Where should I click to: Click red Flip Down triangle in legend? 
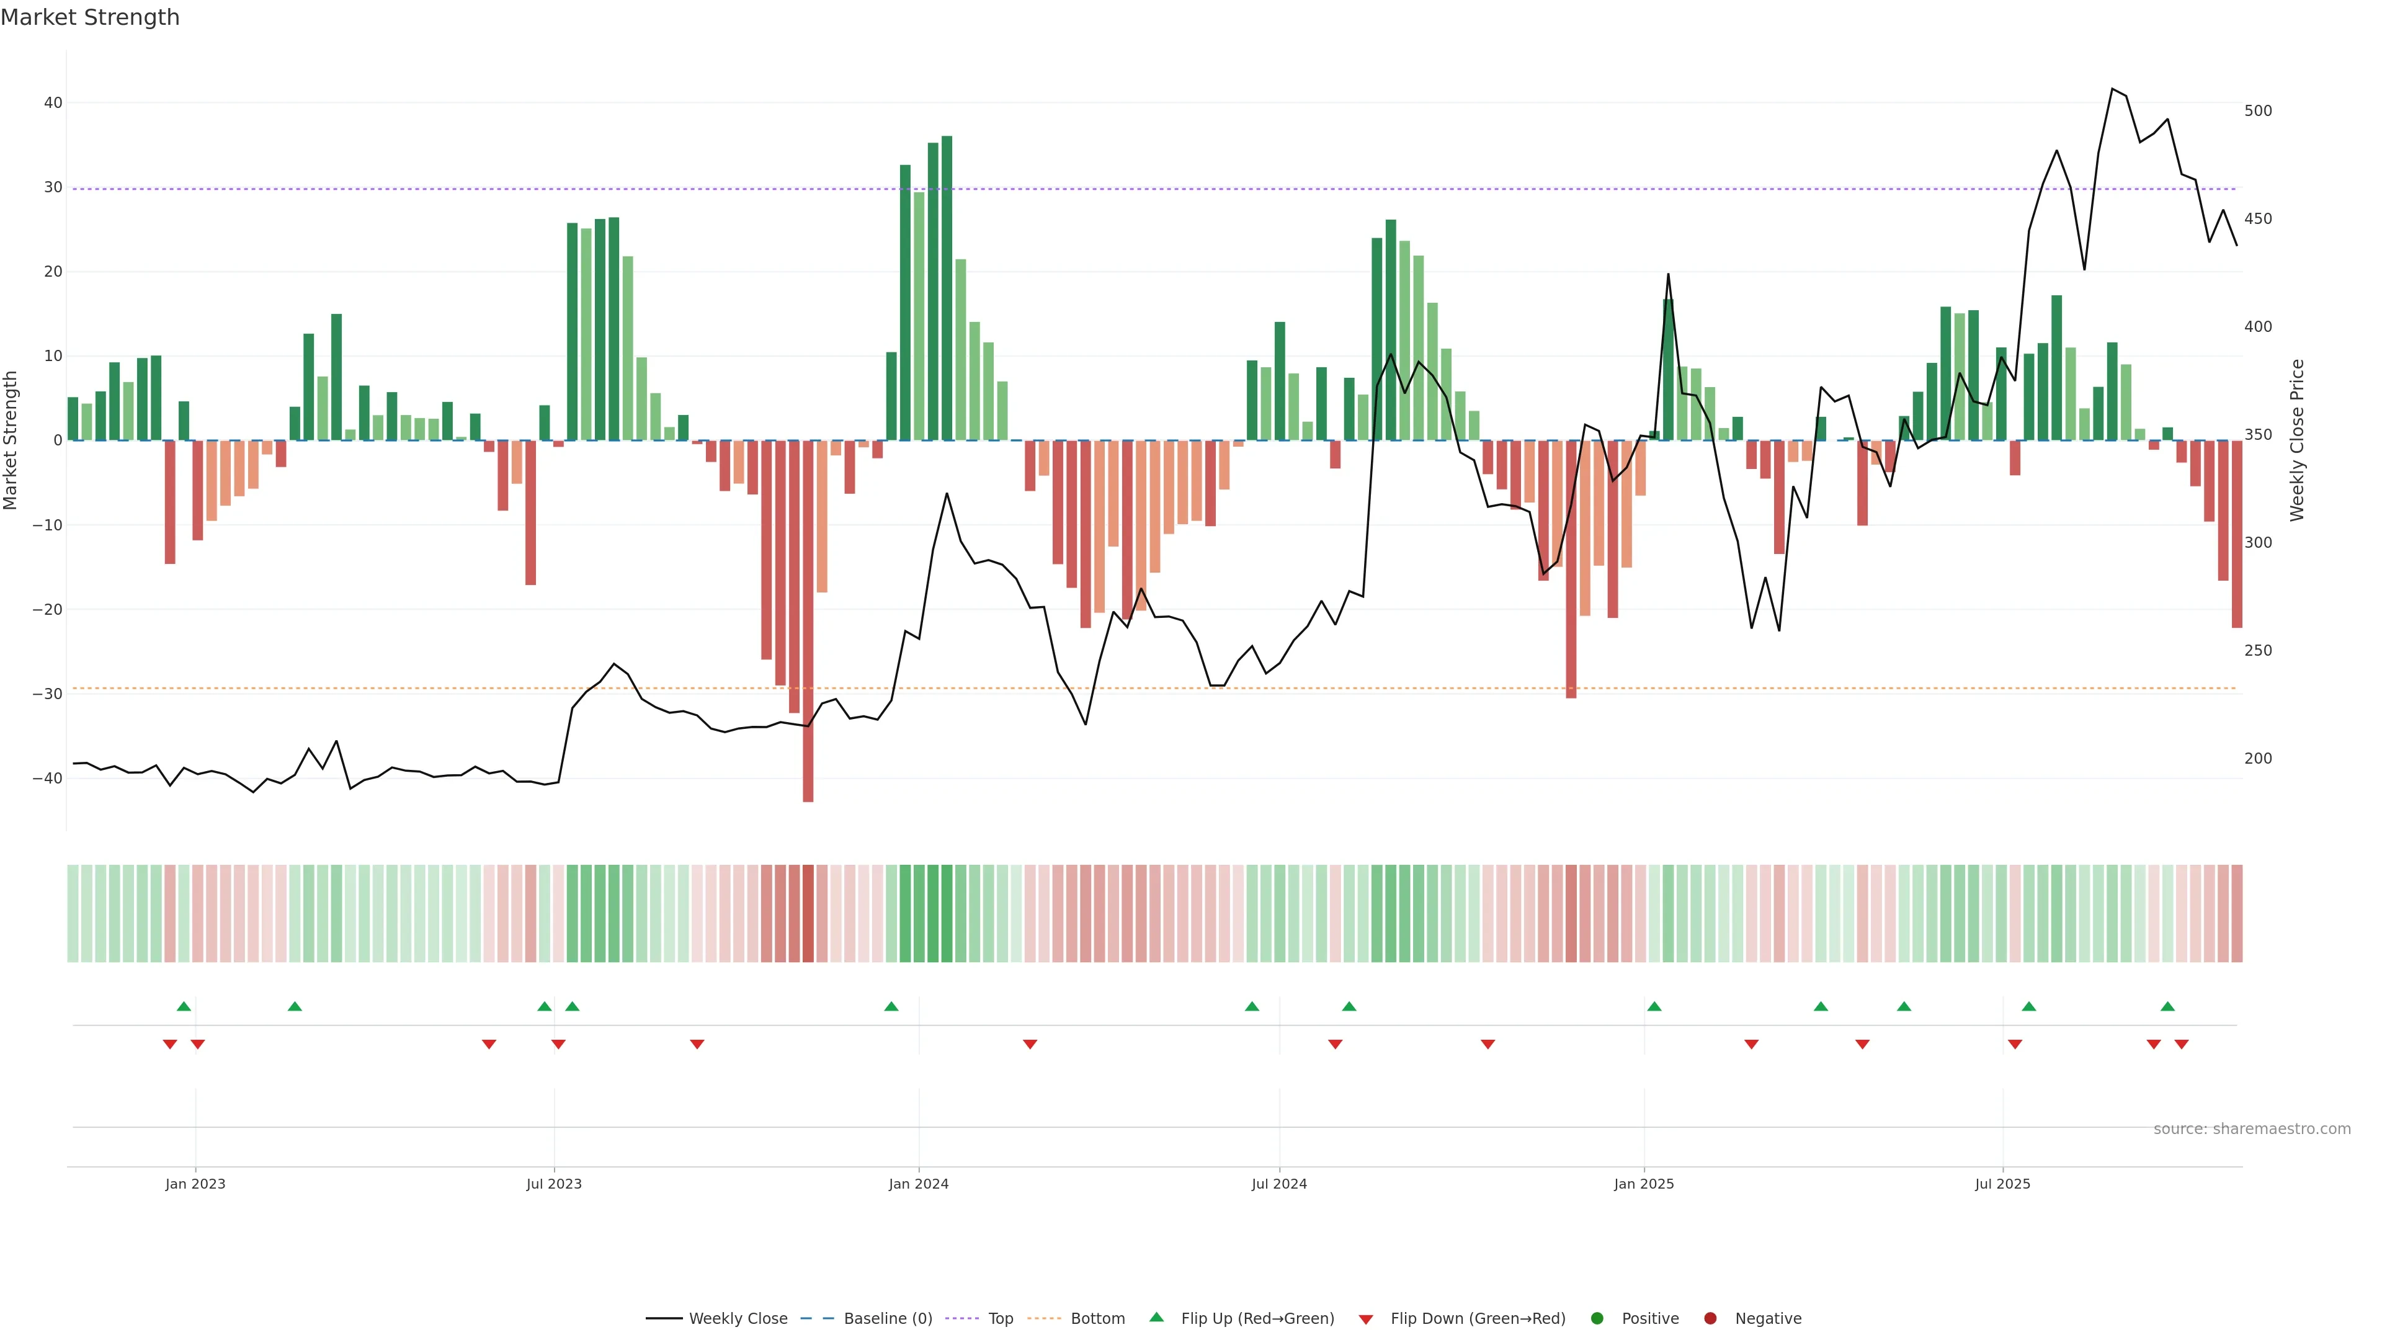tap(1366, 1320)
